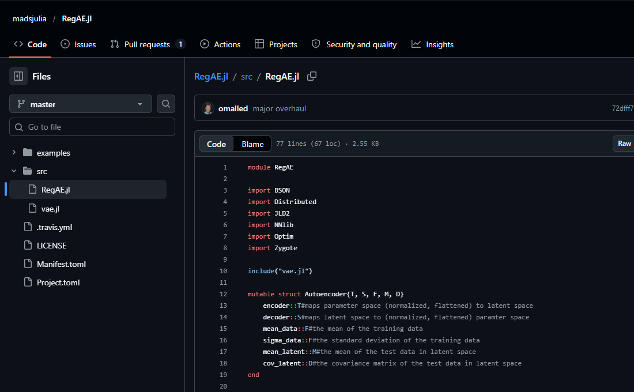Click the file icon beside .travis.yml
The image size is (634, 392).
[28, 227]
